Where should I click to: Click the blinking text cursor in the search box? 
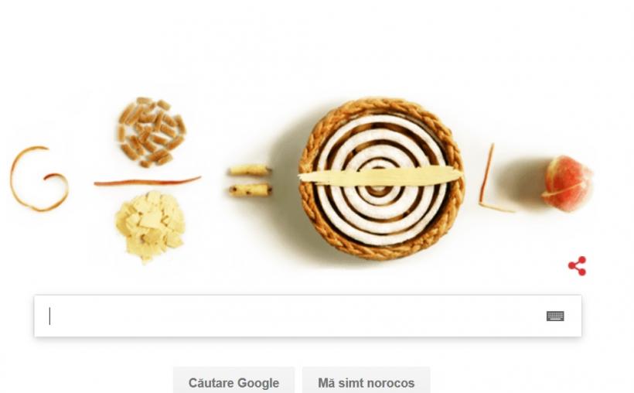(49, 316)
